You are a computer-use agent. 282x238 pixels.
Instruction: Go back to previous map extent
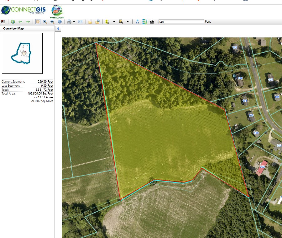[x=20, y=22]
